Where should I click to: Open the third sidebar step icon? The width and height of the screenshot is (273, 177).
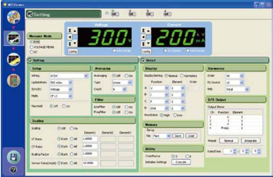(x=13, y=59)
